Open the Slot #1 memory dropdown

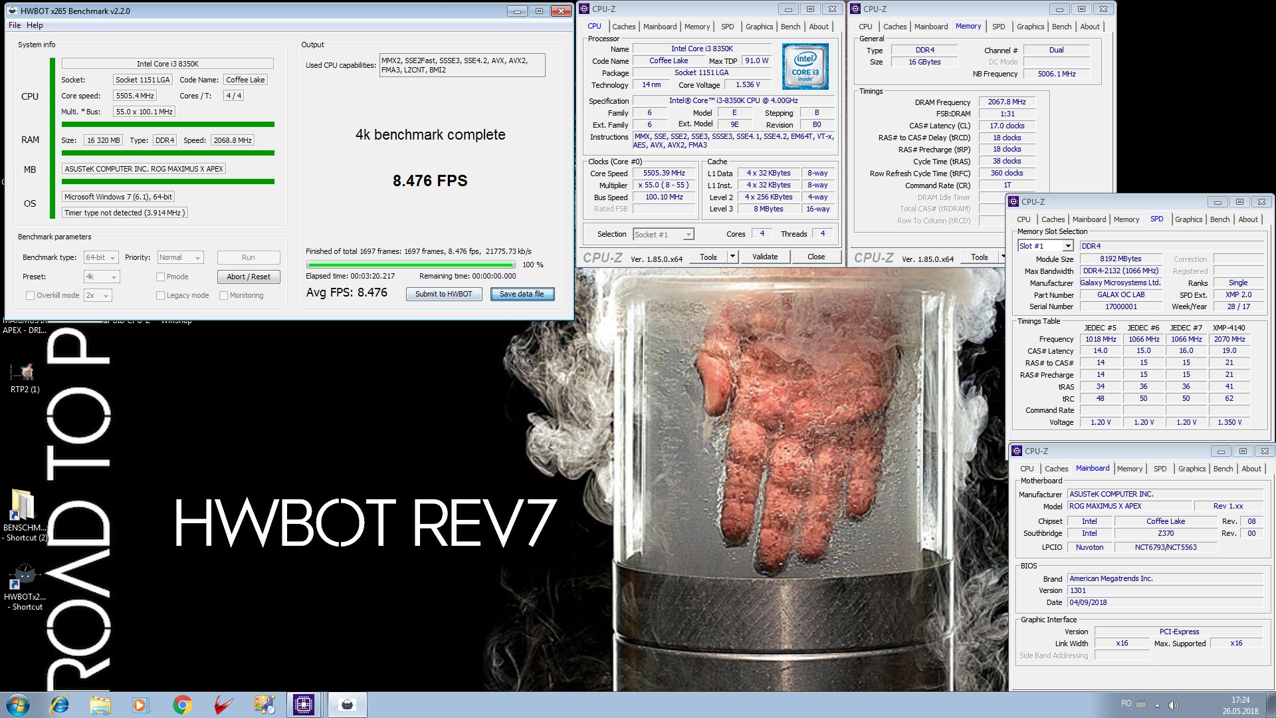click(1045, 246)
